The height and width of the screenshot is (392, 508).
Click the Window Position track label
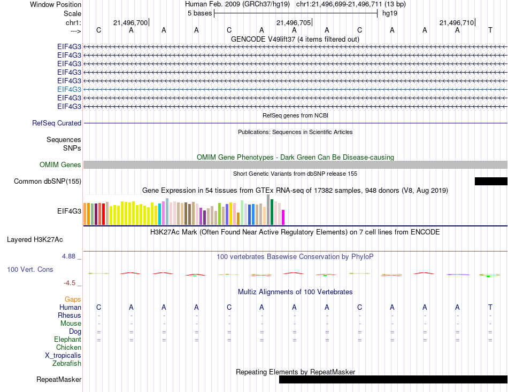tap(56, 4)
